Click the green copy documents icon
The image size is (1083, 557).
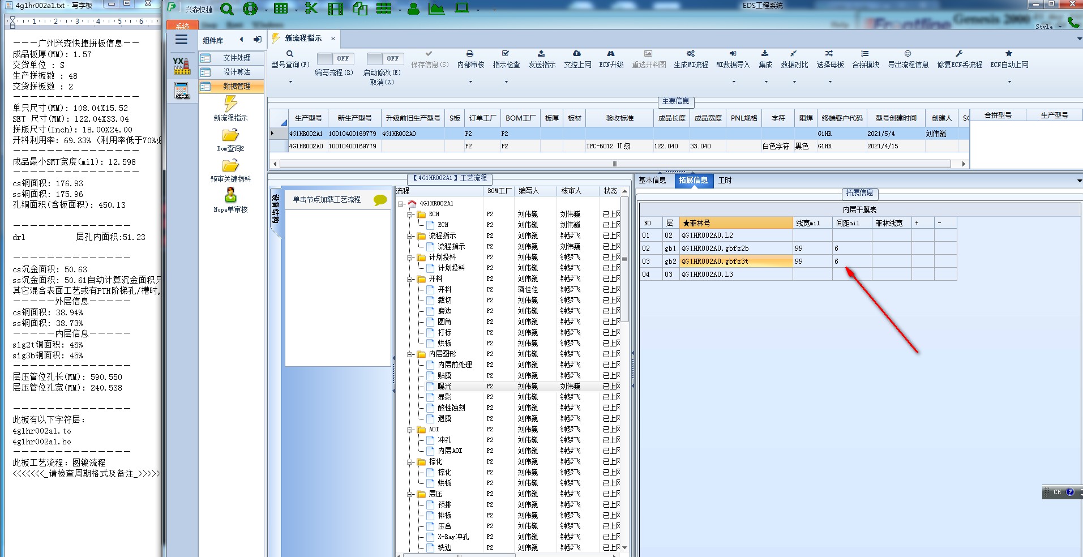coord(359,8)
